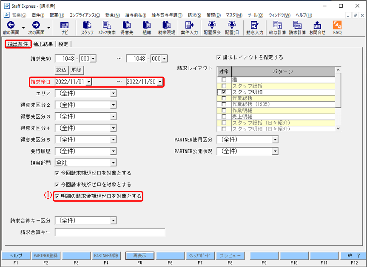Click the 請求合算キー text field

pos(110,232)
